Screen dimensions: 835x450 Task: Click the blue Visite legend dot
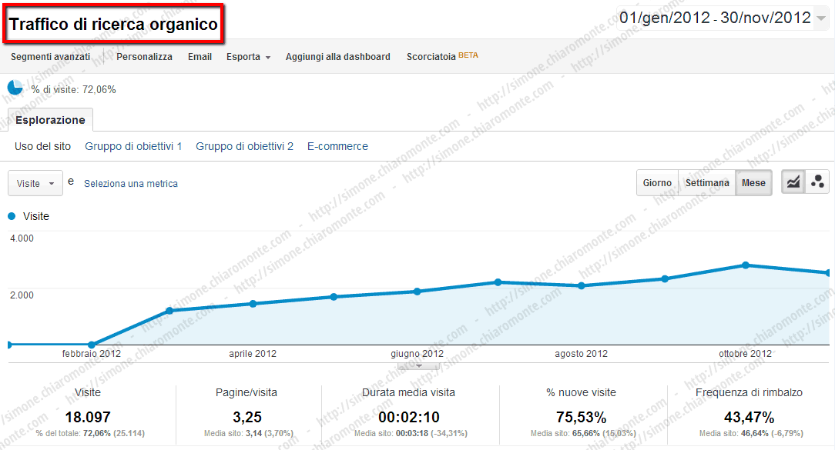12,216
